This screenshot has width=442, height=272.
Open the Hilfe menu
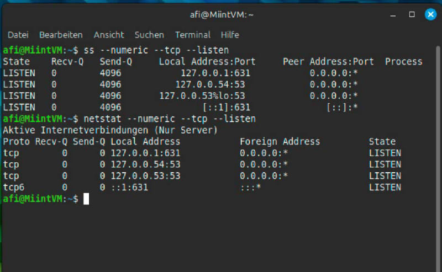point(230,35)
